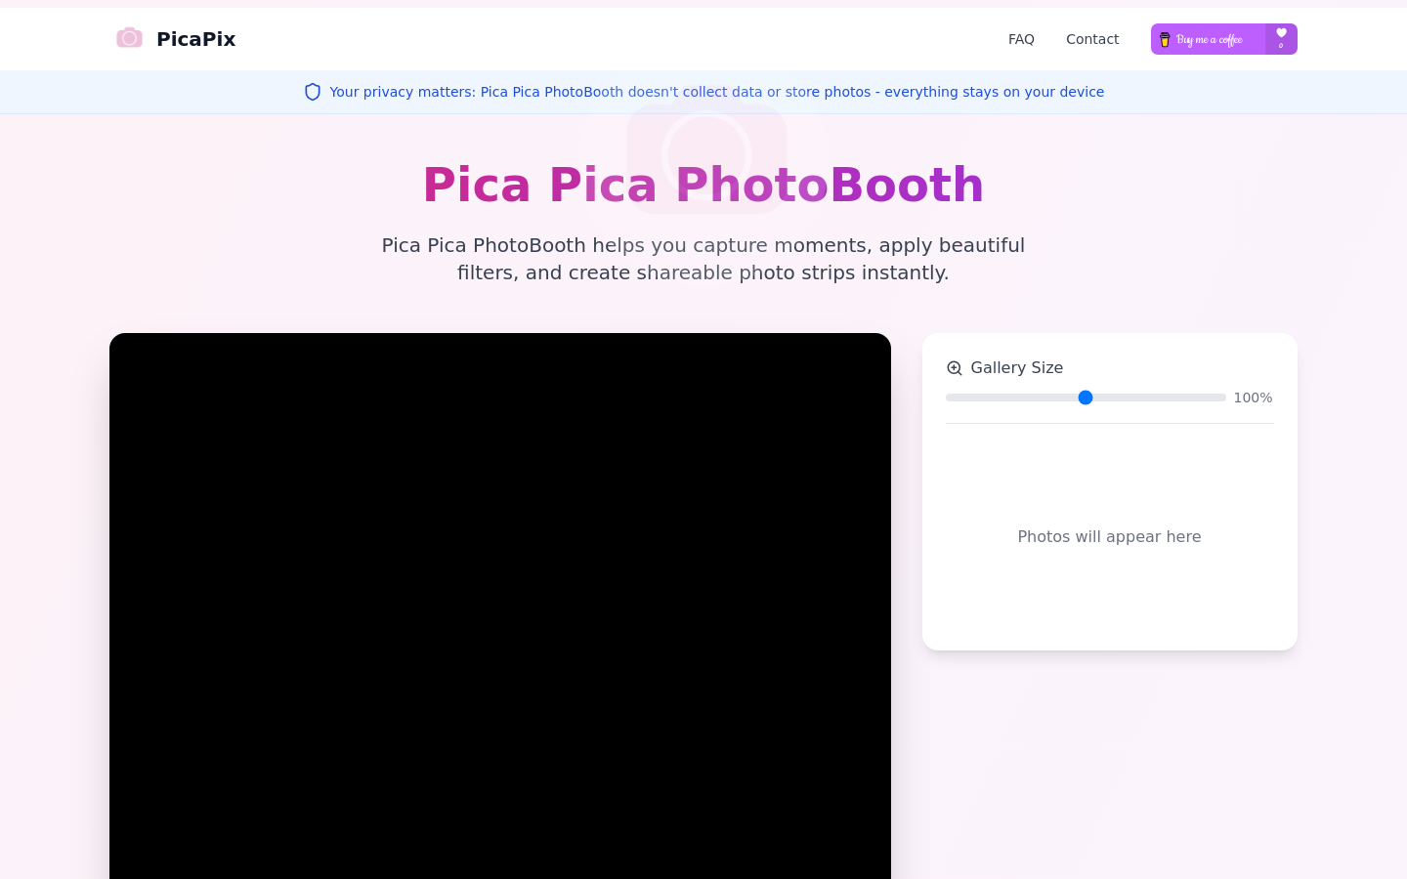Go to the Contact page
1407x879 pixels.
1092,39
